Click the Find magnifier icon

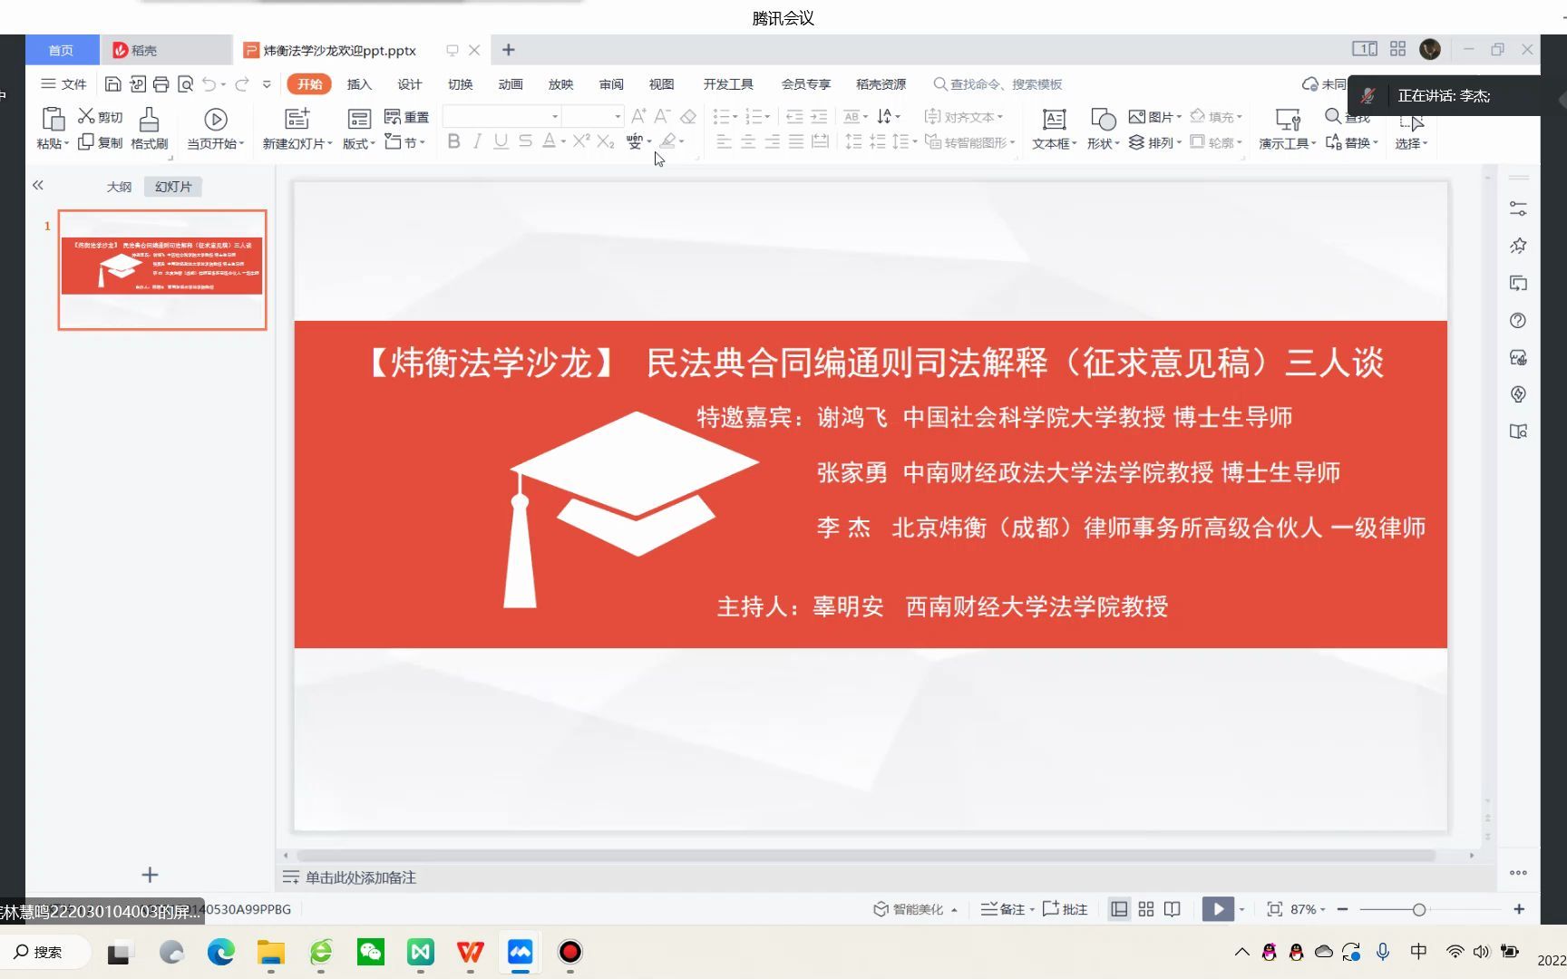1333,116
